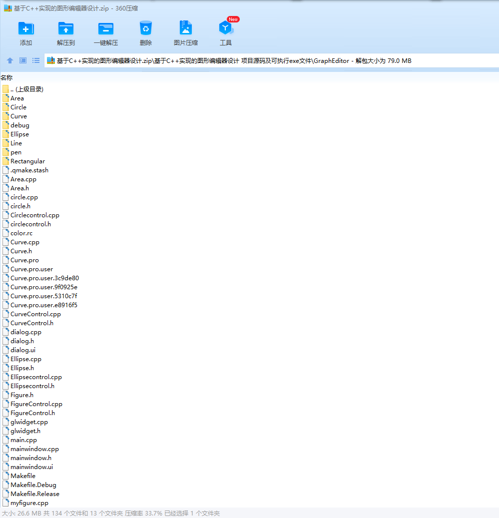Select the Ellipse.cpp file
The width and height of the screenshot is (499, 518).
click(x=22, y=359)
